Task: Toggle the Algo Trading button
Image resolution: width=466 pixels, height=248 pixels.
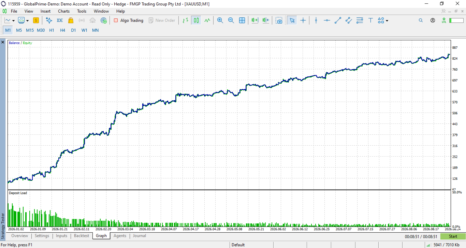Action: tap(129, 20)
